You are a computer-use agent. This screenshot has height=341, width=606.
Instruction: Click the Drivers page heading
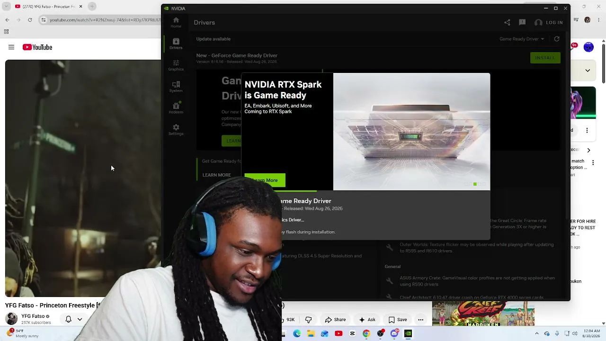point(204,22)
